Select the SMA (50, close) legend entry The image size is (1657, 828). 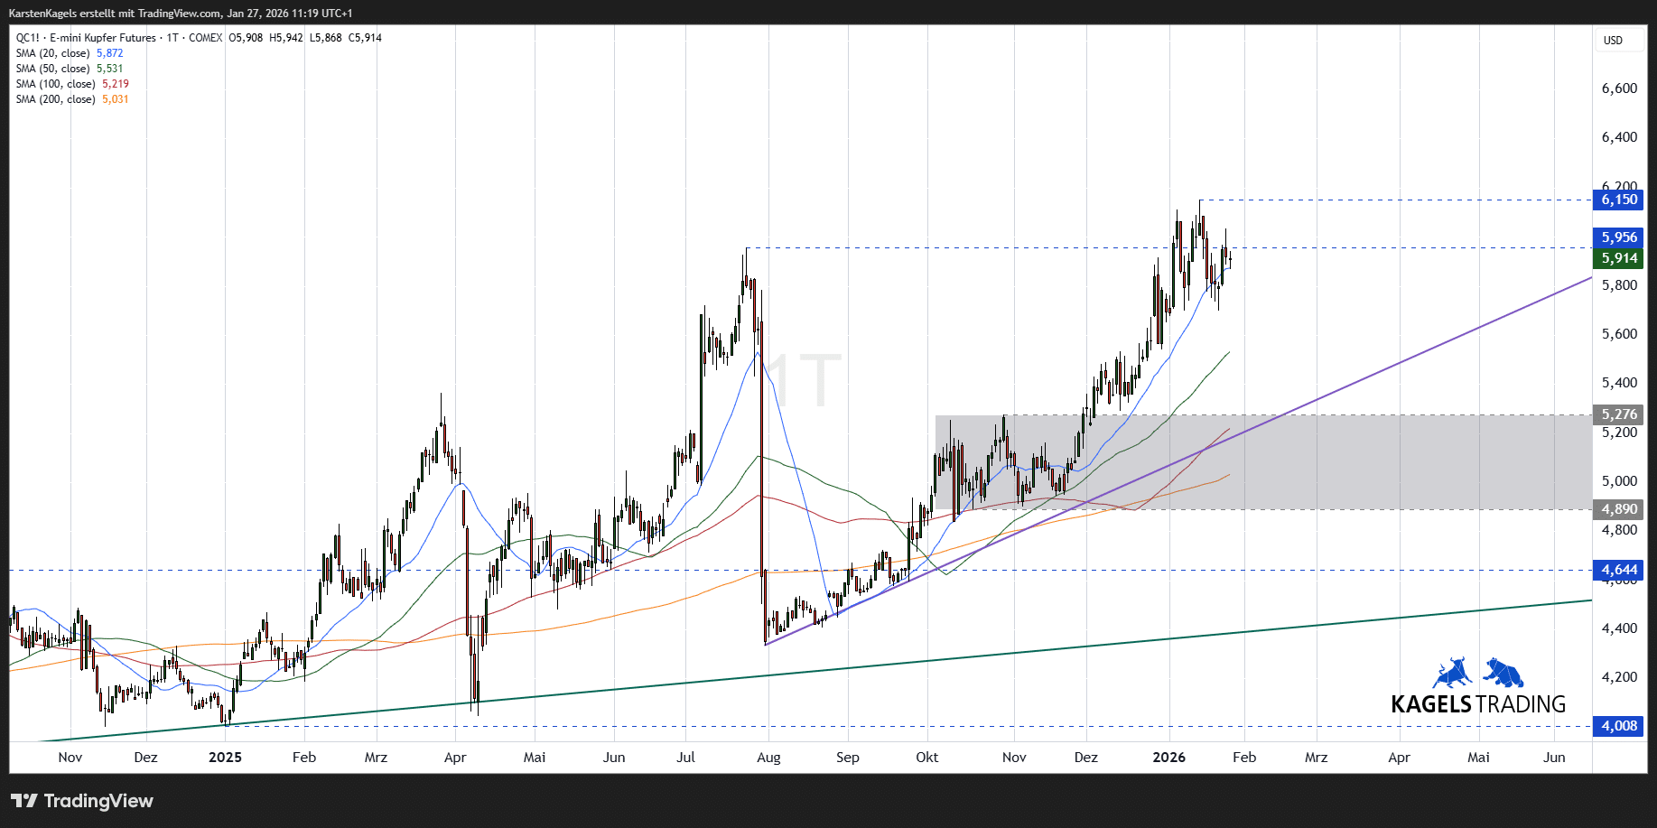click(x=54, y=69)
